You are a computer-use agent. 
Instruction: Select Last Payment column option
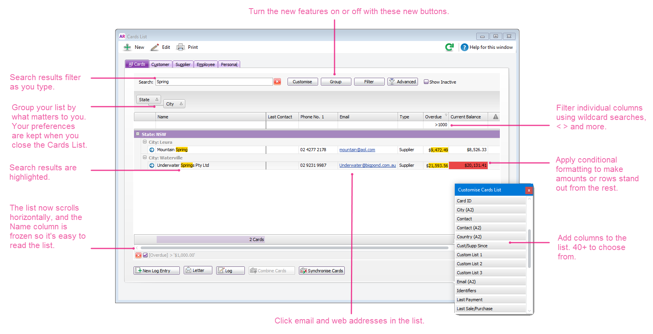(x=490, y=300)
